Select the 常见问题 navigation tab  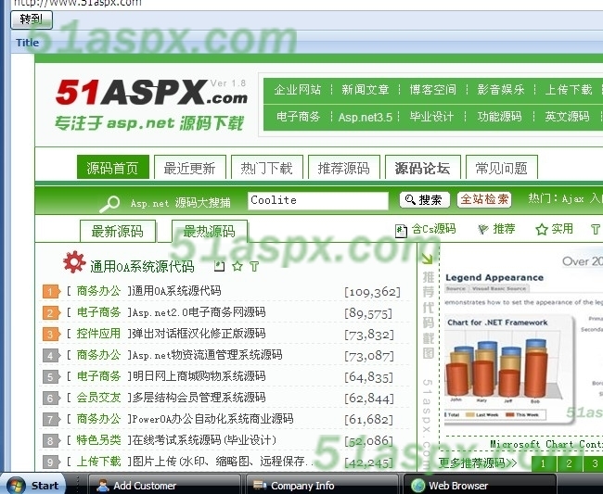coord(502,168)
